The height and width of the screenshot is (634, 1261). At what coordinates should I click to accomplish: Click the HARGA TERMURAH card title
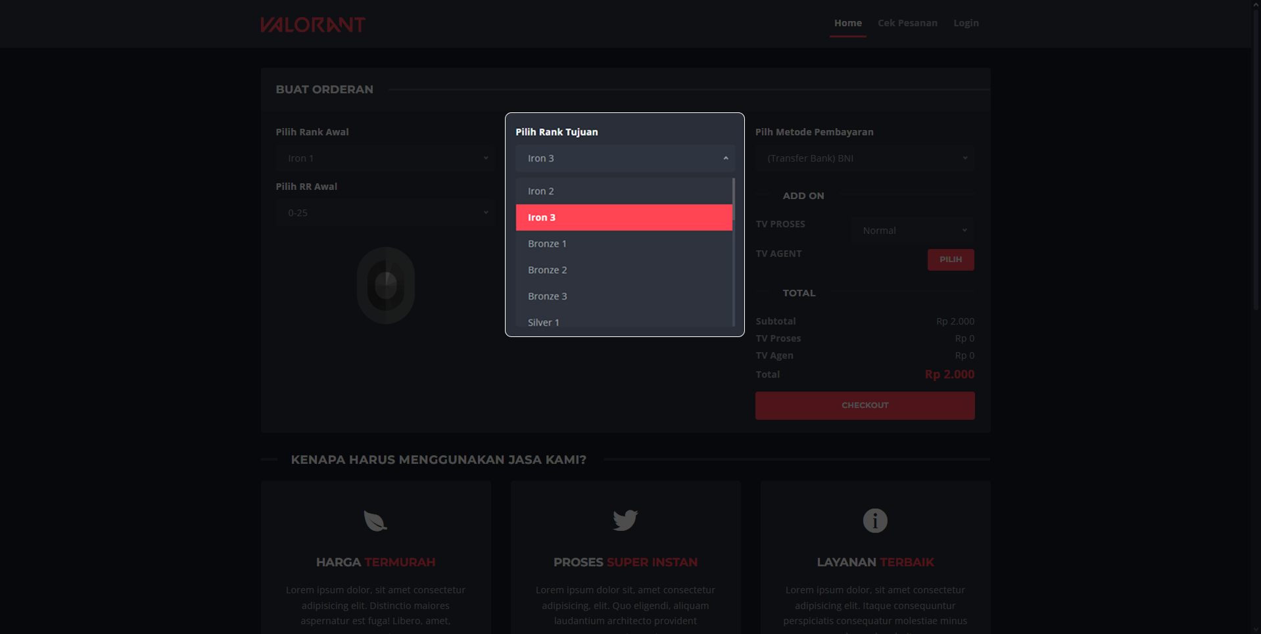tap(375, 562)
